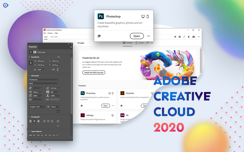The image size is (244, 152).
Task: Click Watch the MAX keynote button
Action: (x=94, y=72)
